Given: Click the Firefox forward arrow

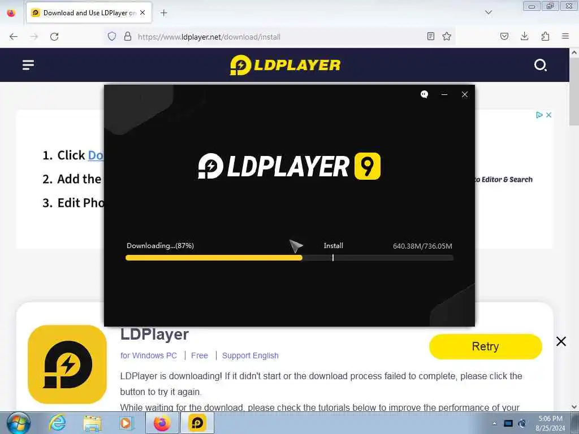Looking at the screenshot, I should click(x=34, y=37).
